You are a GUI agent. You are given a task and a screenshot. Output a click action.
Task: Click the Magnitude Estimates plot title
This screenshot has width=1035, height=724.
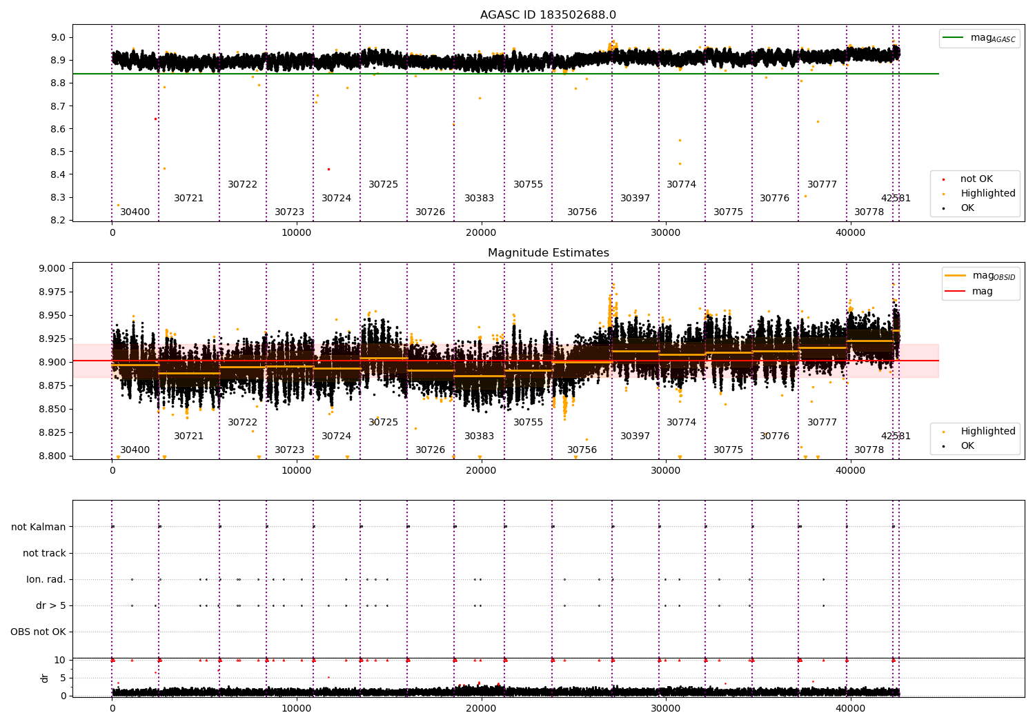tap(548, 253)
